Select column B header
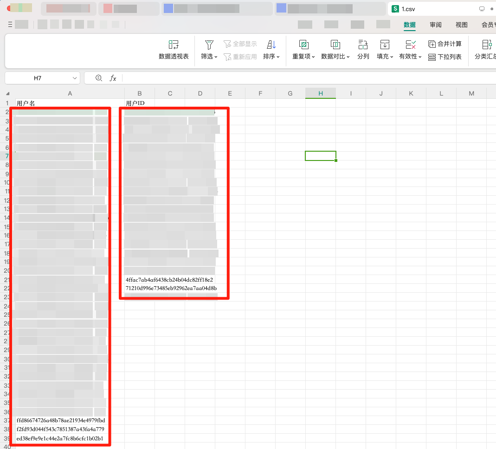Viewport: 496px width, 449px height. [x=140, y=94]
